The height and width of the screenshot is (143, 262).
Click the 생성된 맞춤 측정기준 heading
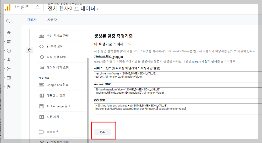(113, 36)
